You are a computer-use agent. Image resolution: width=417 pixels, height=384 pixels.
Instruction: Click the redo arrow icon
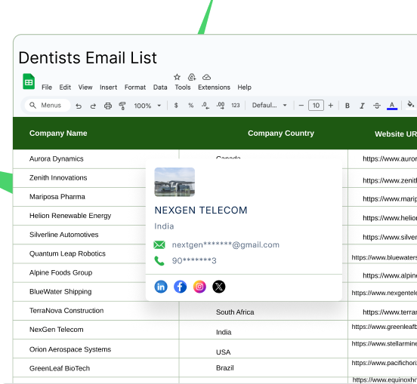point(93,106)
